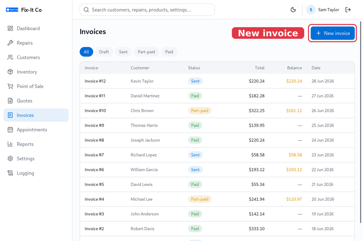The width and height of the screenshot is (362, 241).
Task: Click the Status column header
Action: click(x=194, y=68)
